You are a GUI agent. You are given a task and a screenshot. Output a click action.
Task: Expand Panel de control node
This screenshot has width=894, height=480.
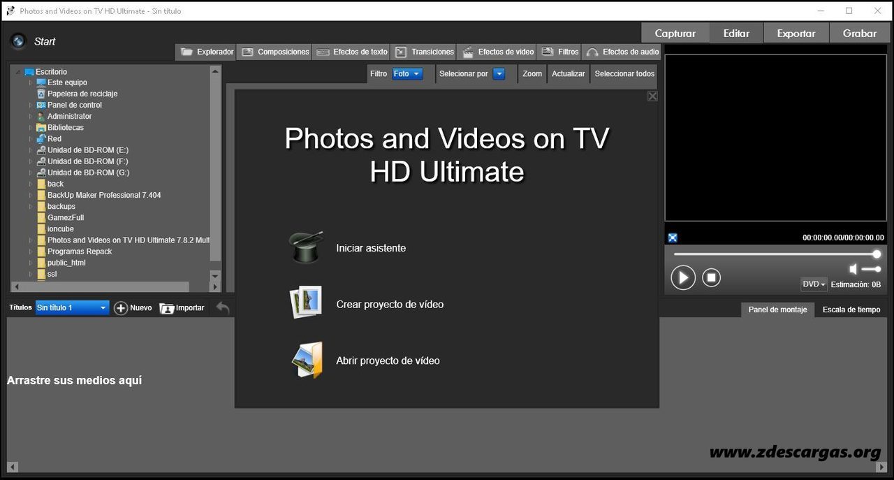click(30, 106)
